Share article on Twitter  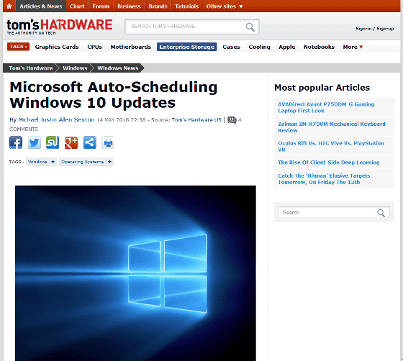[35, 142]
